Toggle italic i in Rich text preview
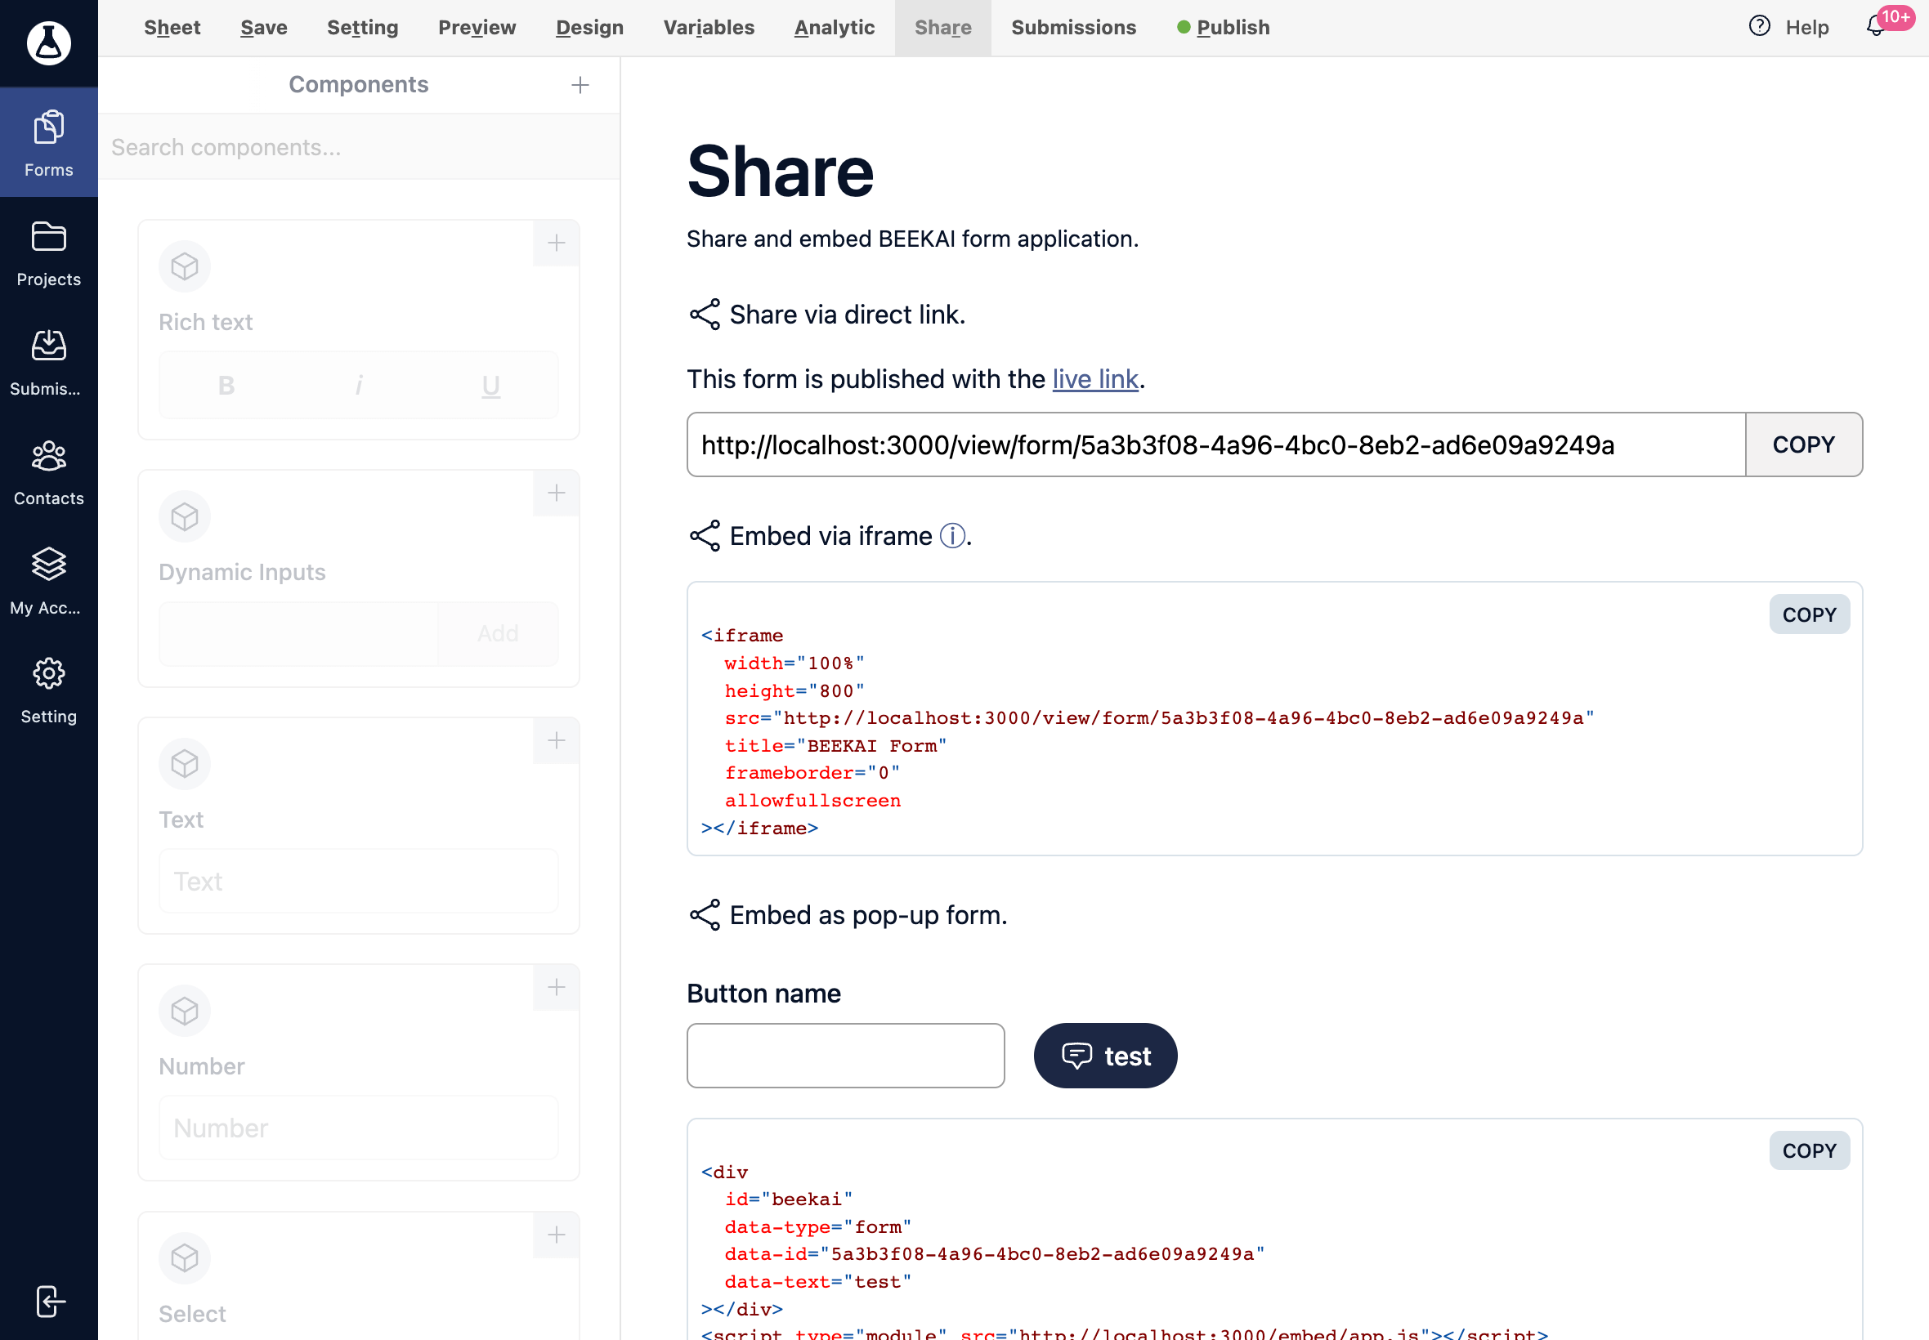1929x1340 pixels. (359, 386)
